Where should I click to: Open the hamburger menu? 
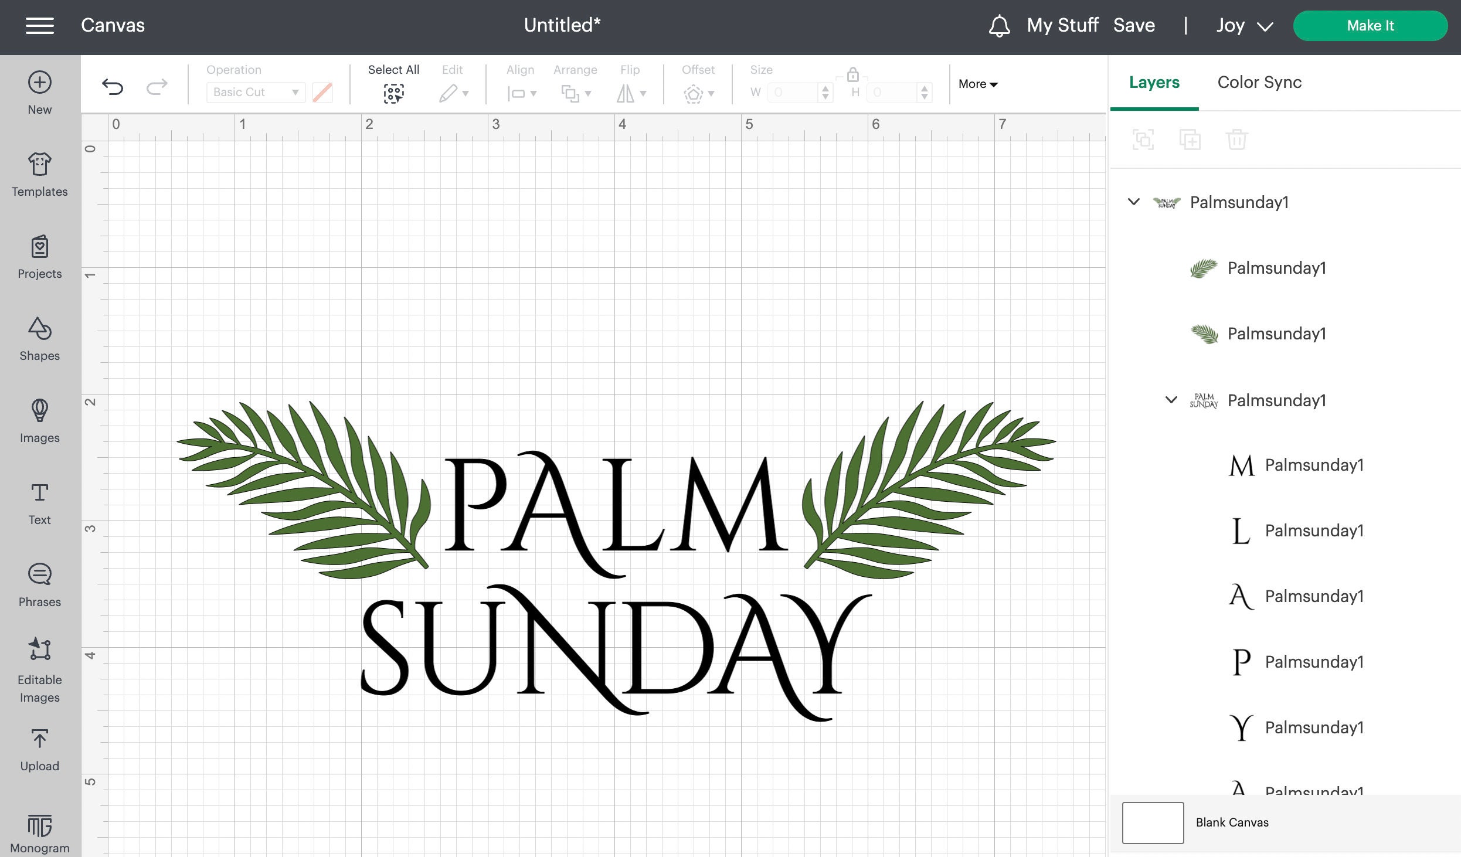coord(40,25)
